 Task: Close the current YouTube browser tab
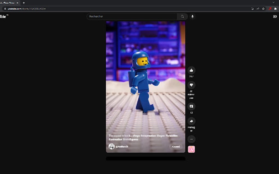coord(18,3)
